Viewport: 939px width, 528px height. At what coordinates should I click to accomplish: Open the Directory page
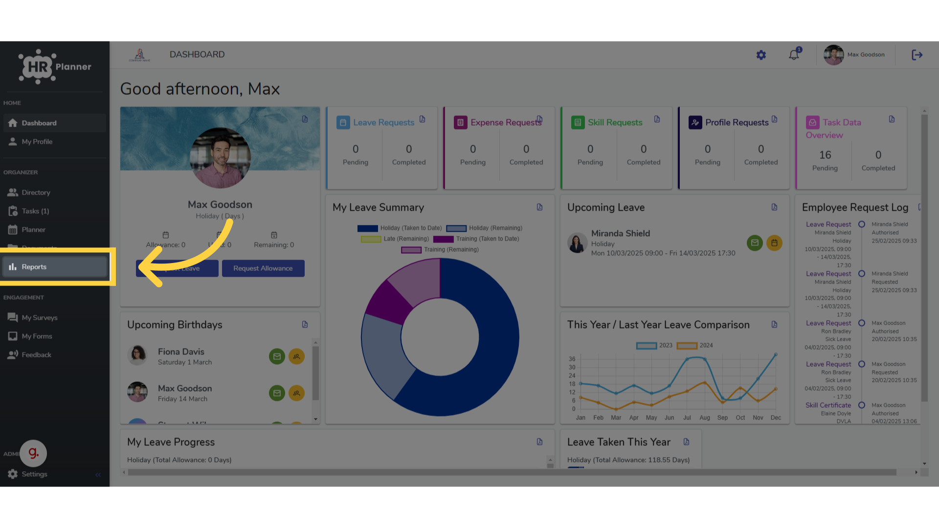coord(55,193)
